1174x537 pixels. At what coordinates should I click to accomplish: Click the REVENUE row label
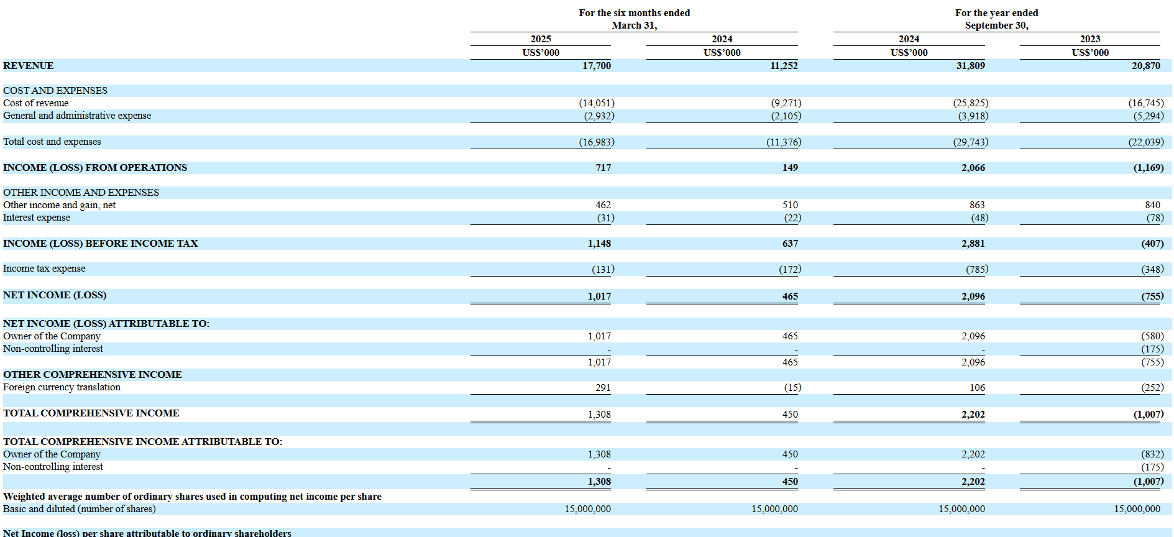pyautogui.click(x=29, y=66)
